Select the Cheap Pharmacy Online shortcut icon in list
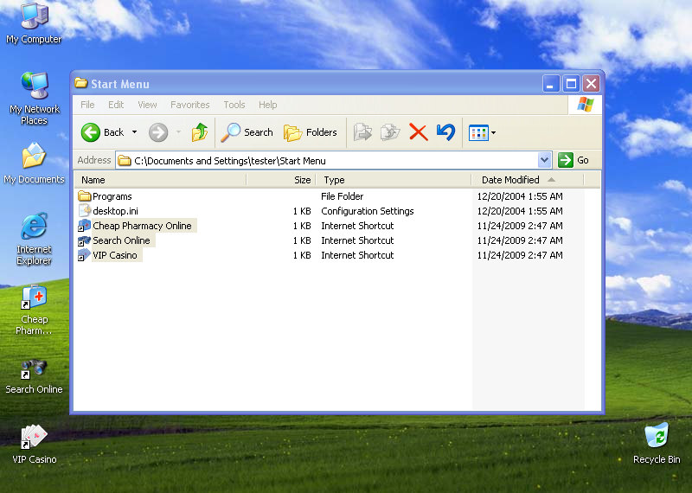 [x=84, y=226]
